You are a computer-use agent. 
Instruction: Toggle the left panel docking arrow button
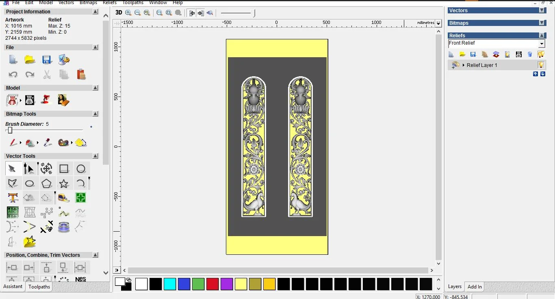click(117, 270)
